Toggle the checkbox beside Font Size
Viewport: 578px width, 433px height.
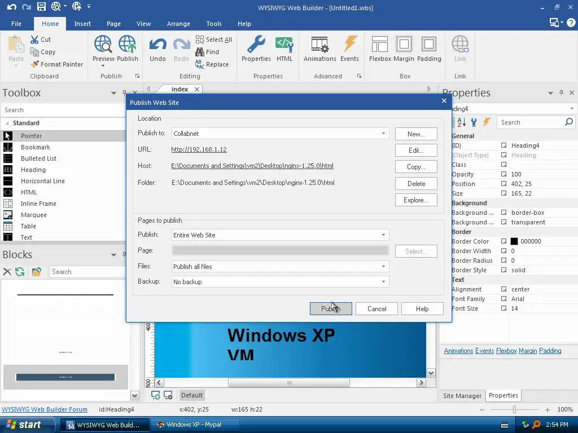pyautogui.click(x=504, y=308)
